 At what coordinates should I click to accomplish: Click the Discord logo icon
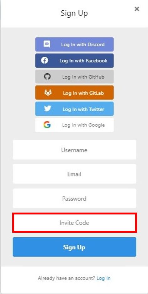(47, 44)
